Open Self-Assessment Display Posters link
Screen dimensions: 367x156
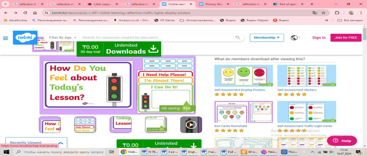click(x=240, y=90)
